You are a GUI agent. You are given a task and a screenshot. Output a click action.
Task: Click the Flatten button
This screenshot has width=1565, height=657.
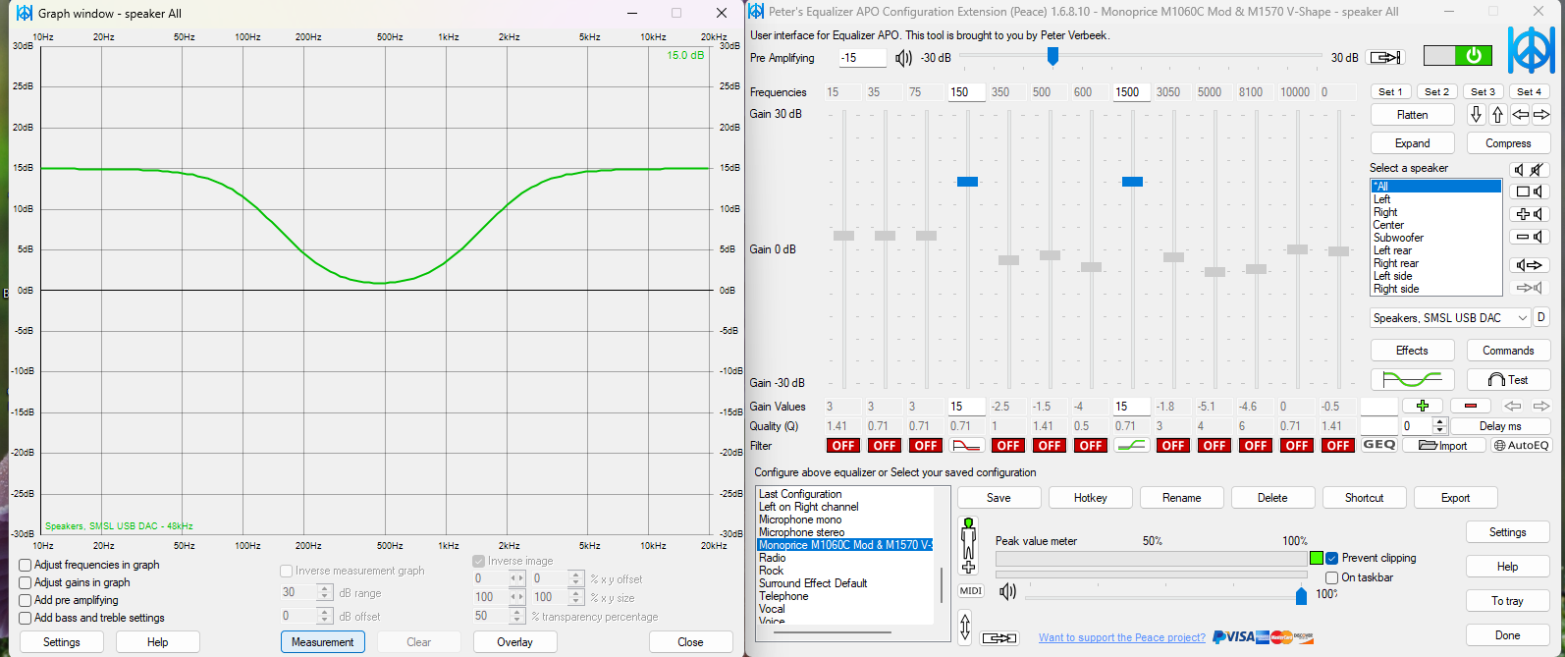click(x=1412, y=115)
